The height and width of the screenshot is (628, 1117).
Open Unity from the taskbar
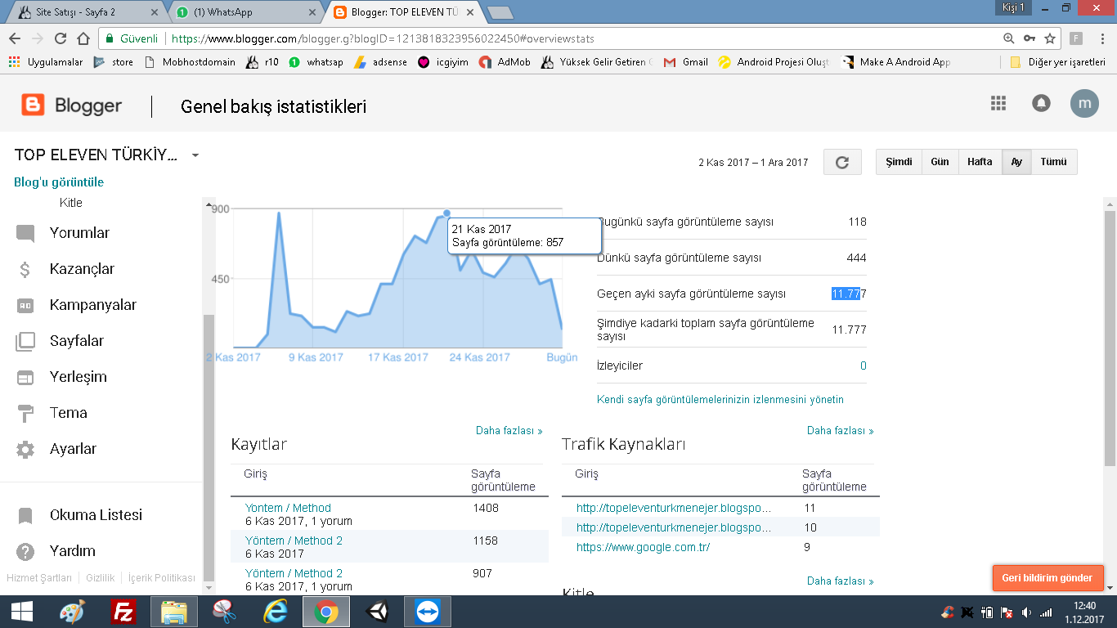pyautogui.click(x=378, y=612)
